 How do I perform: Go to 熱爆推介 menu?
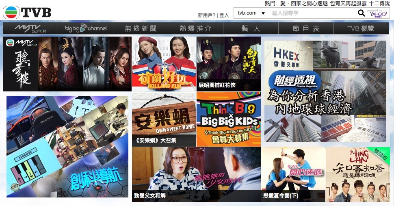click(195, 28)
